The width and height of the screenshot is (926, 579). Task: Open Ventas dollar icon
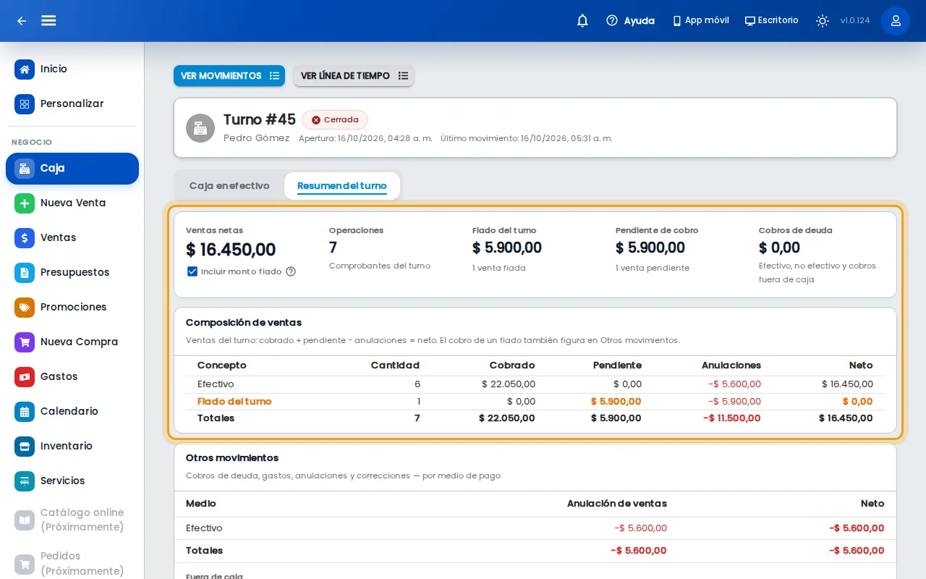click(x=25, y=238)
